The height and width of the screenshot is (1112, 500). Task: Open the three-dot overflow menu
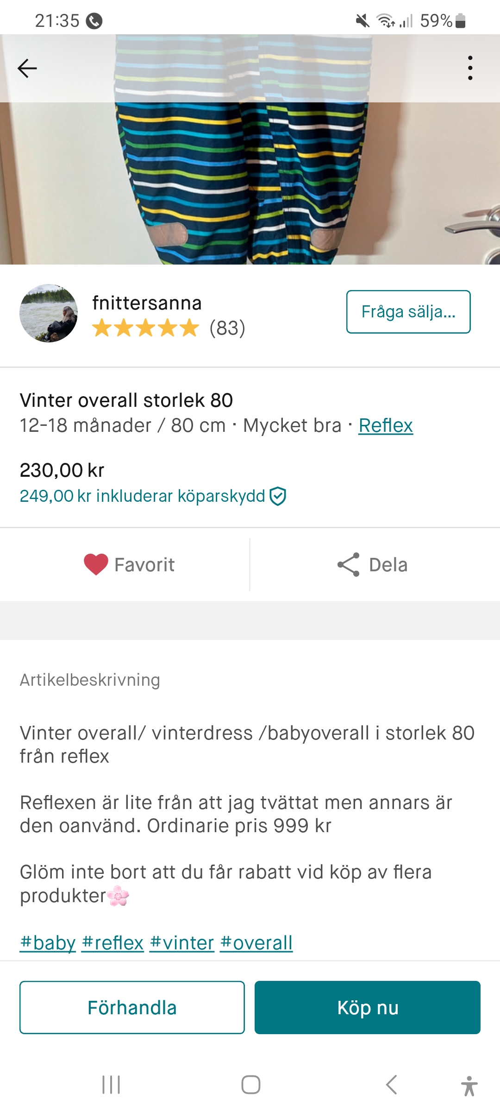[x=470, y=68]
